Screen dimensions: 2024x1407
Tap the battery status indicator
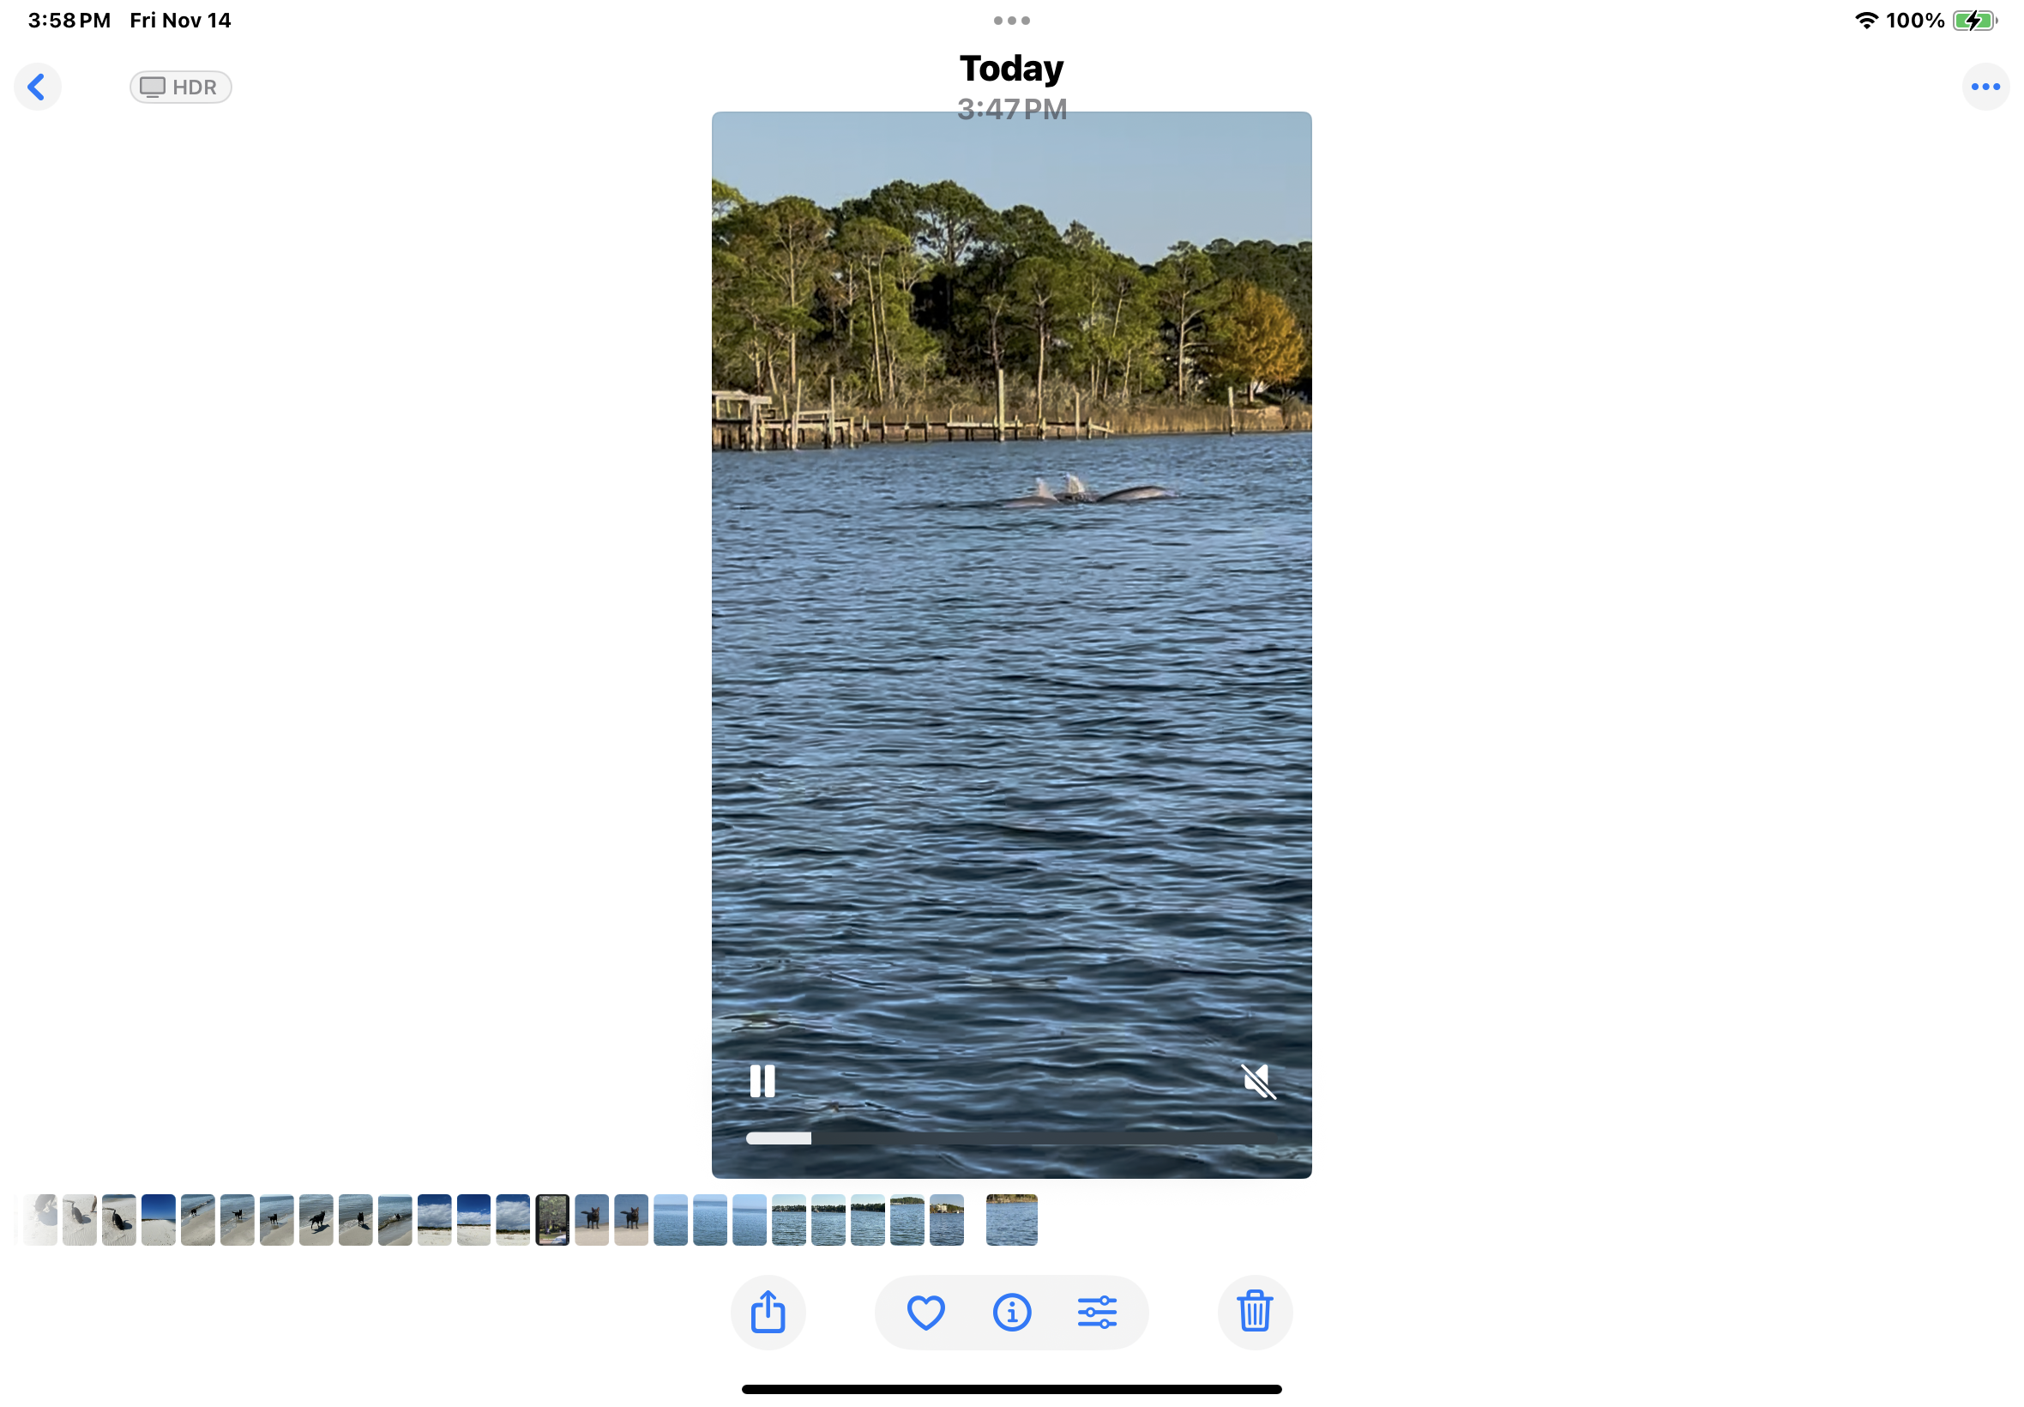tap(1974, 21)
